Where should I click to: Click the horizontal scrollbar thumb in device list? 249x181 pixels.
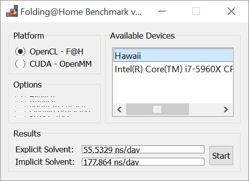point(157,109)
